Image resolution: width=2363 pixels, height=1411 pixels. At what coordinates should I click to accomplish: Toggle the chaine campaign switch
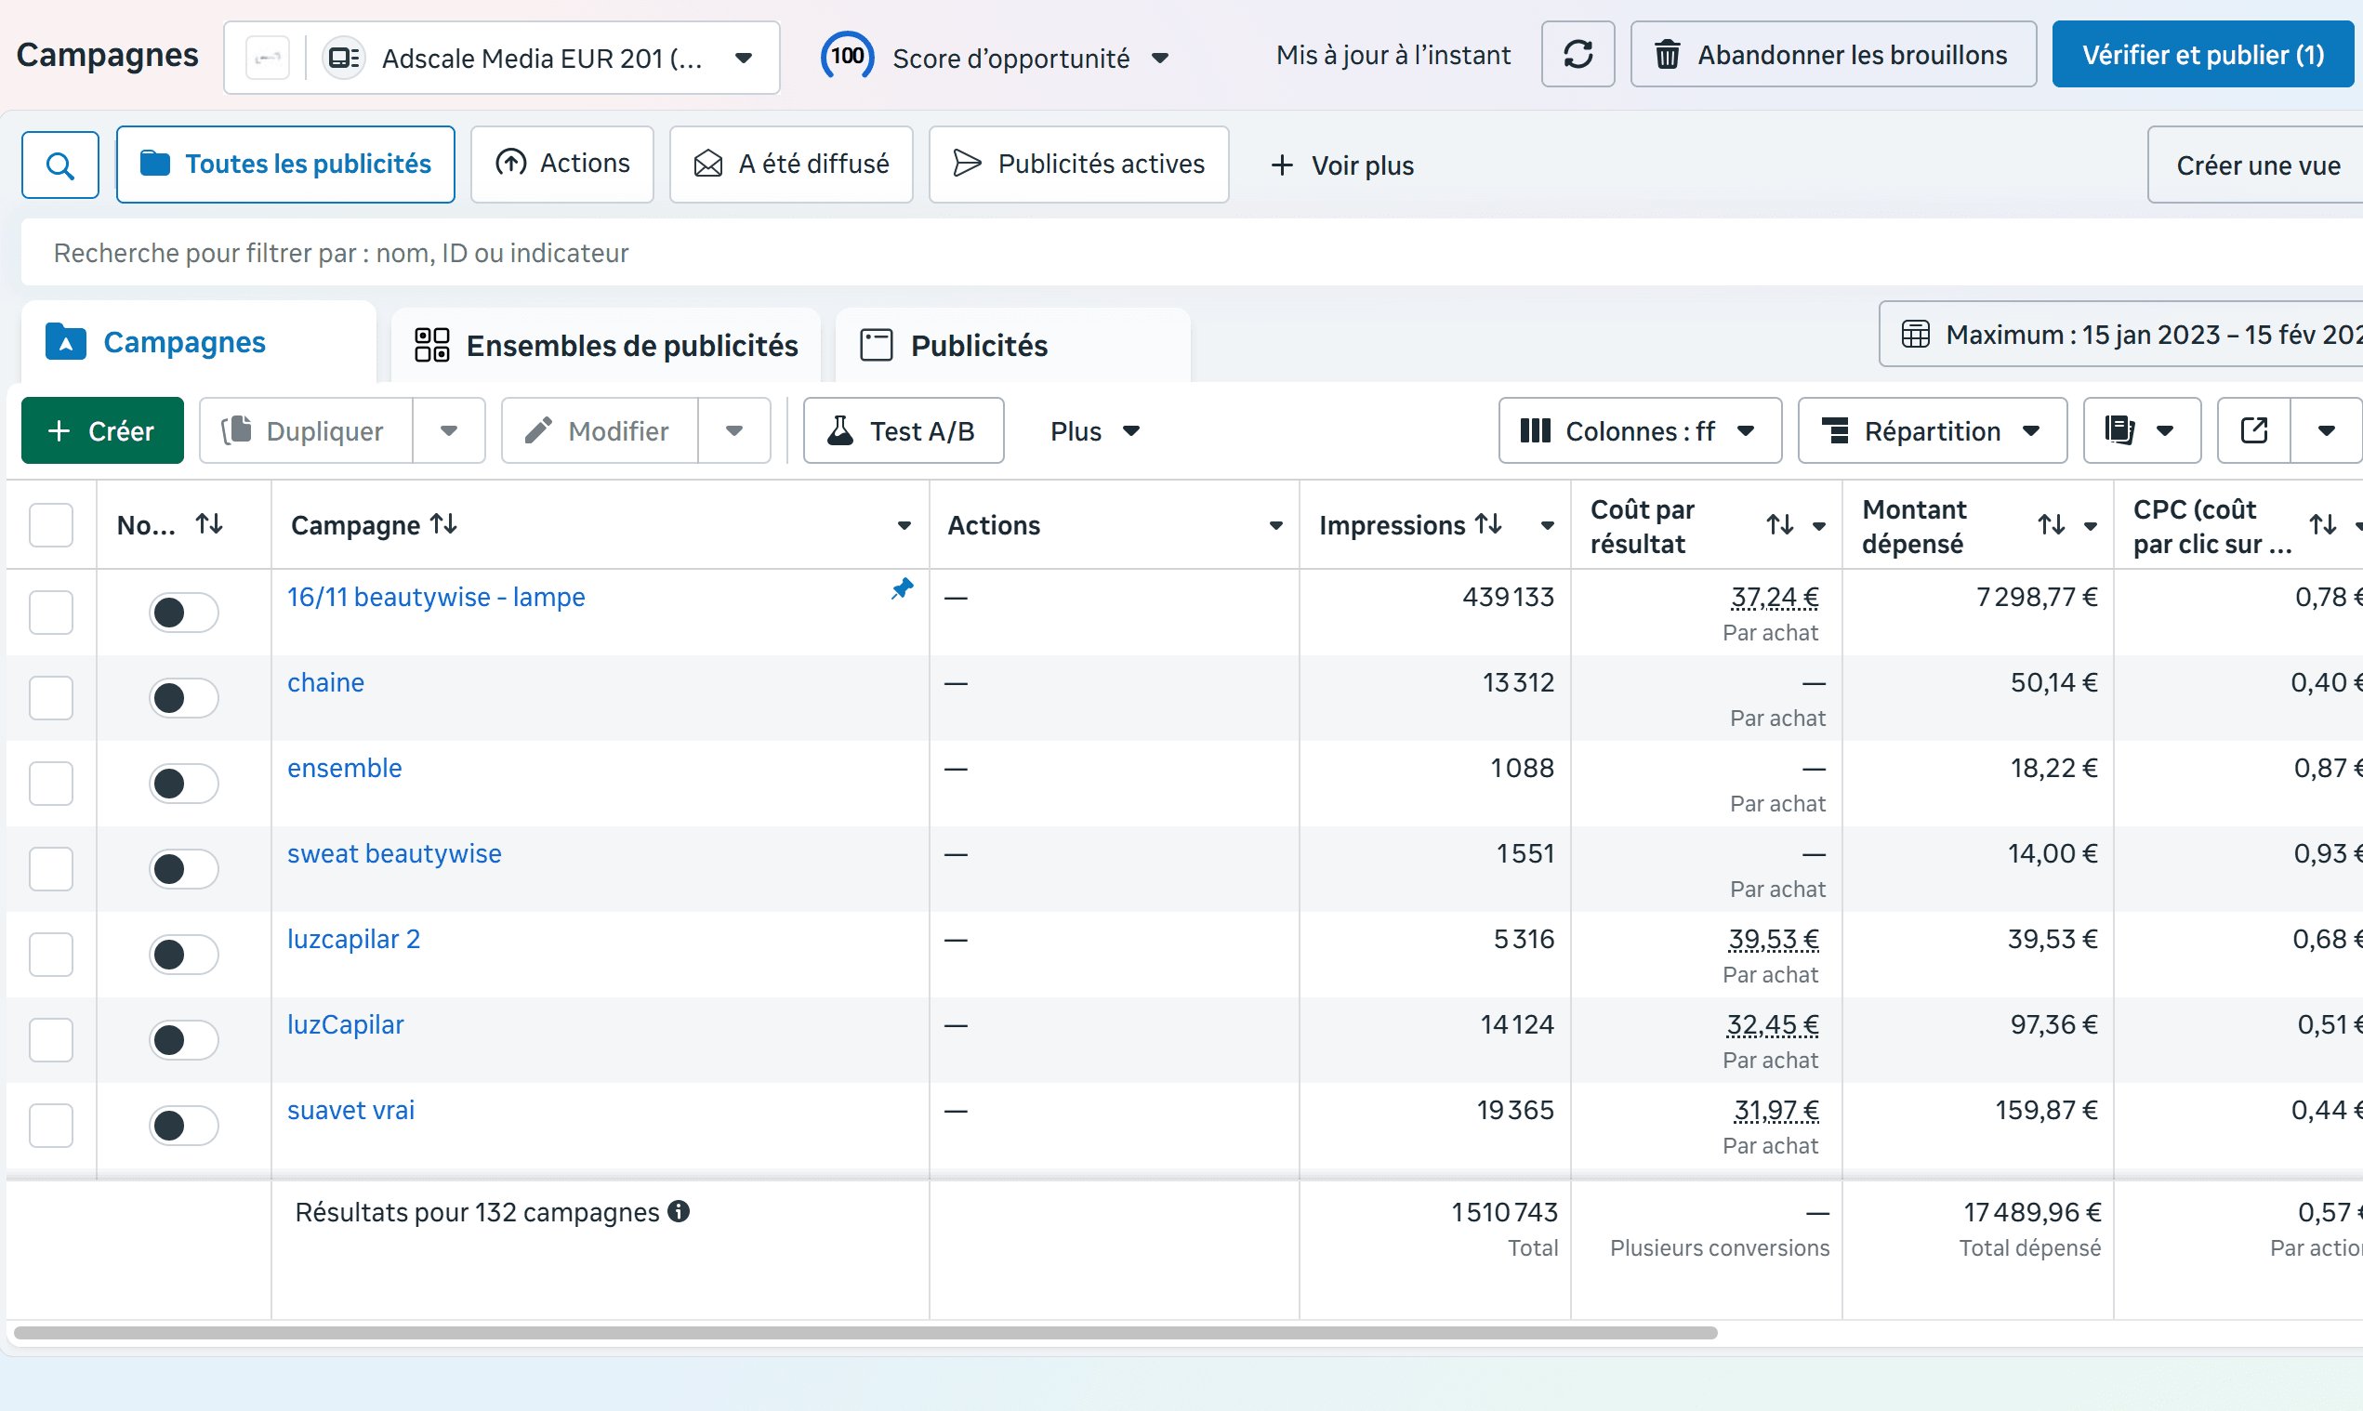click(x=182, y=698)
